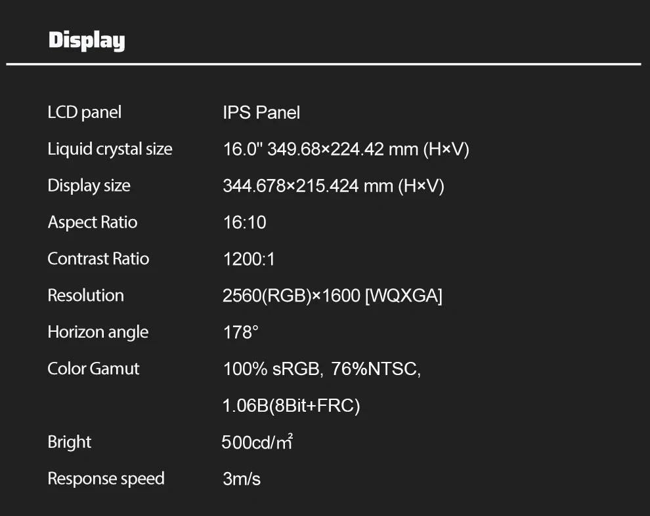Select the 2560(RGB)×1600 [WQXGA] value

(x=332, y=296)
